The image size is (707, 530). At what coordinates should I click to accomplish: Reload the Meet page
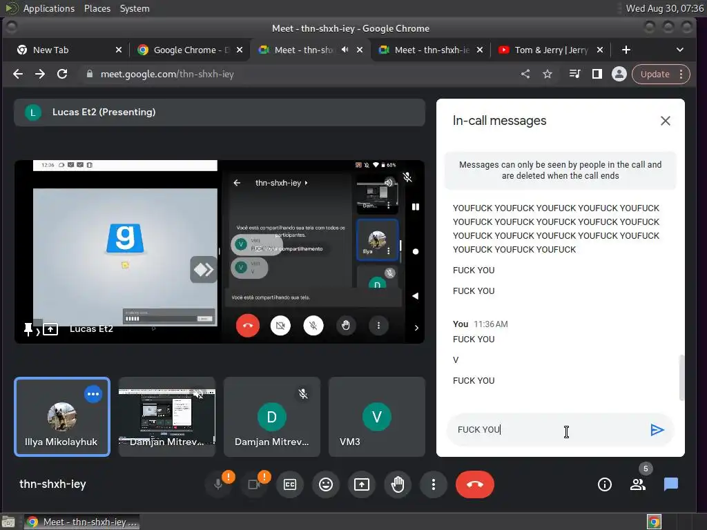point(62,74)
